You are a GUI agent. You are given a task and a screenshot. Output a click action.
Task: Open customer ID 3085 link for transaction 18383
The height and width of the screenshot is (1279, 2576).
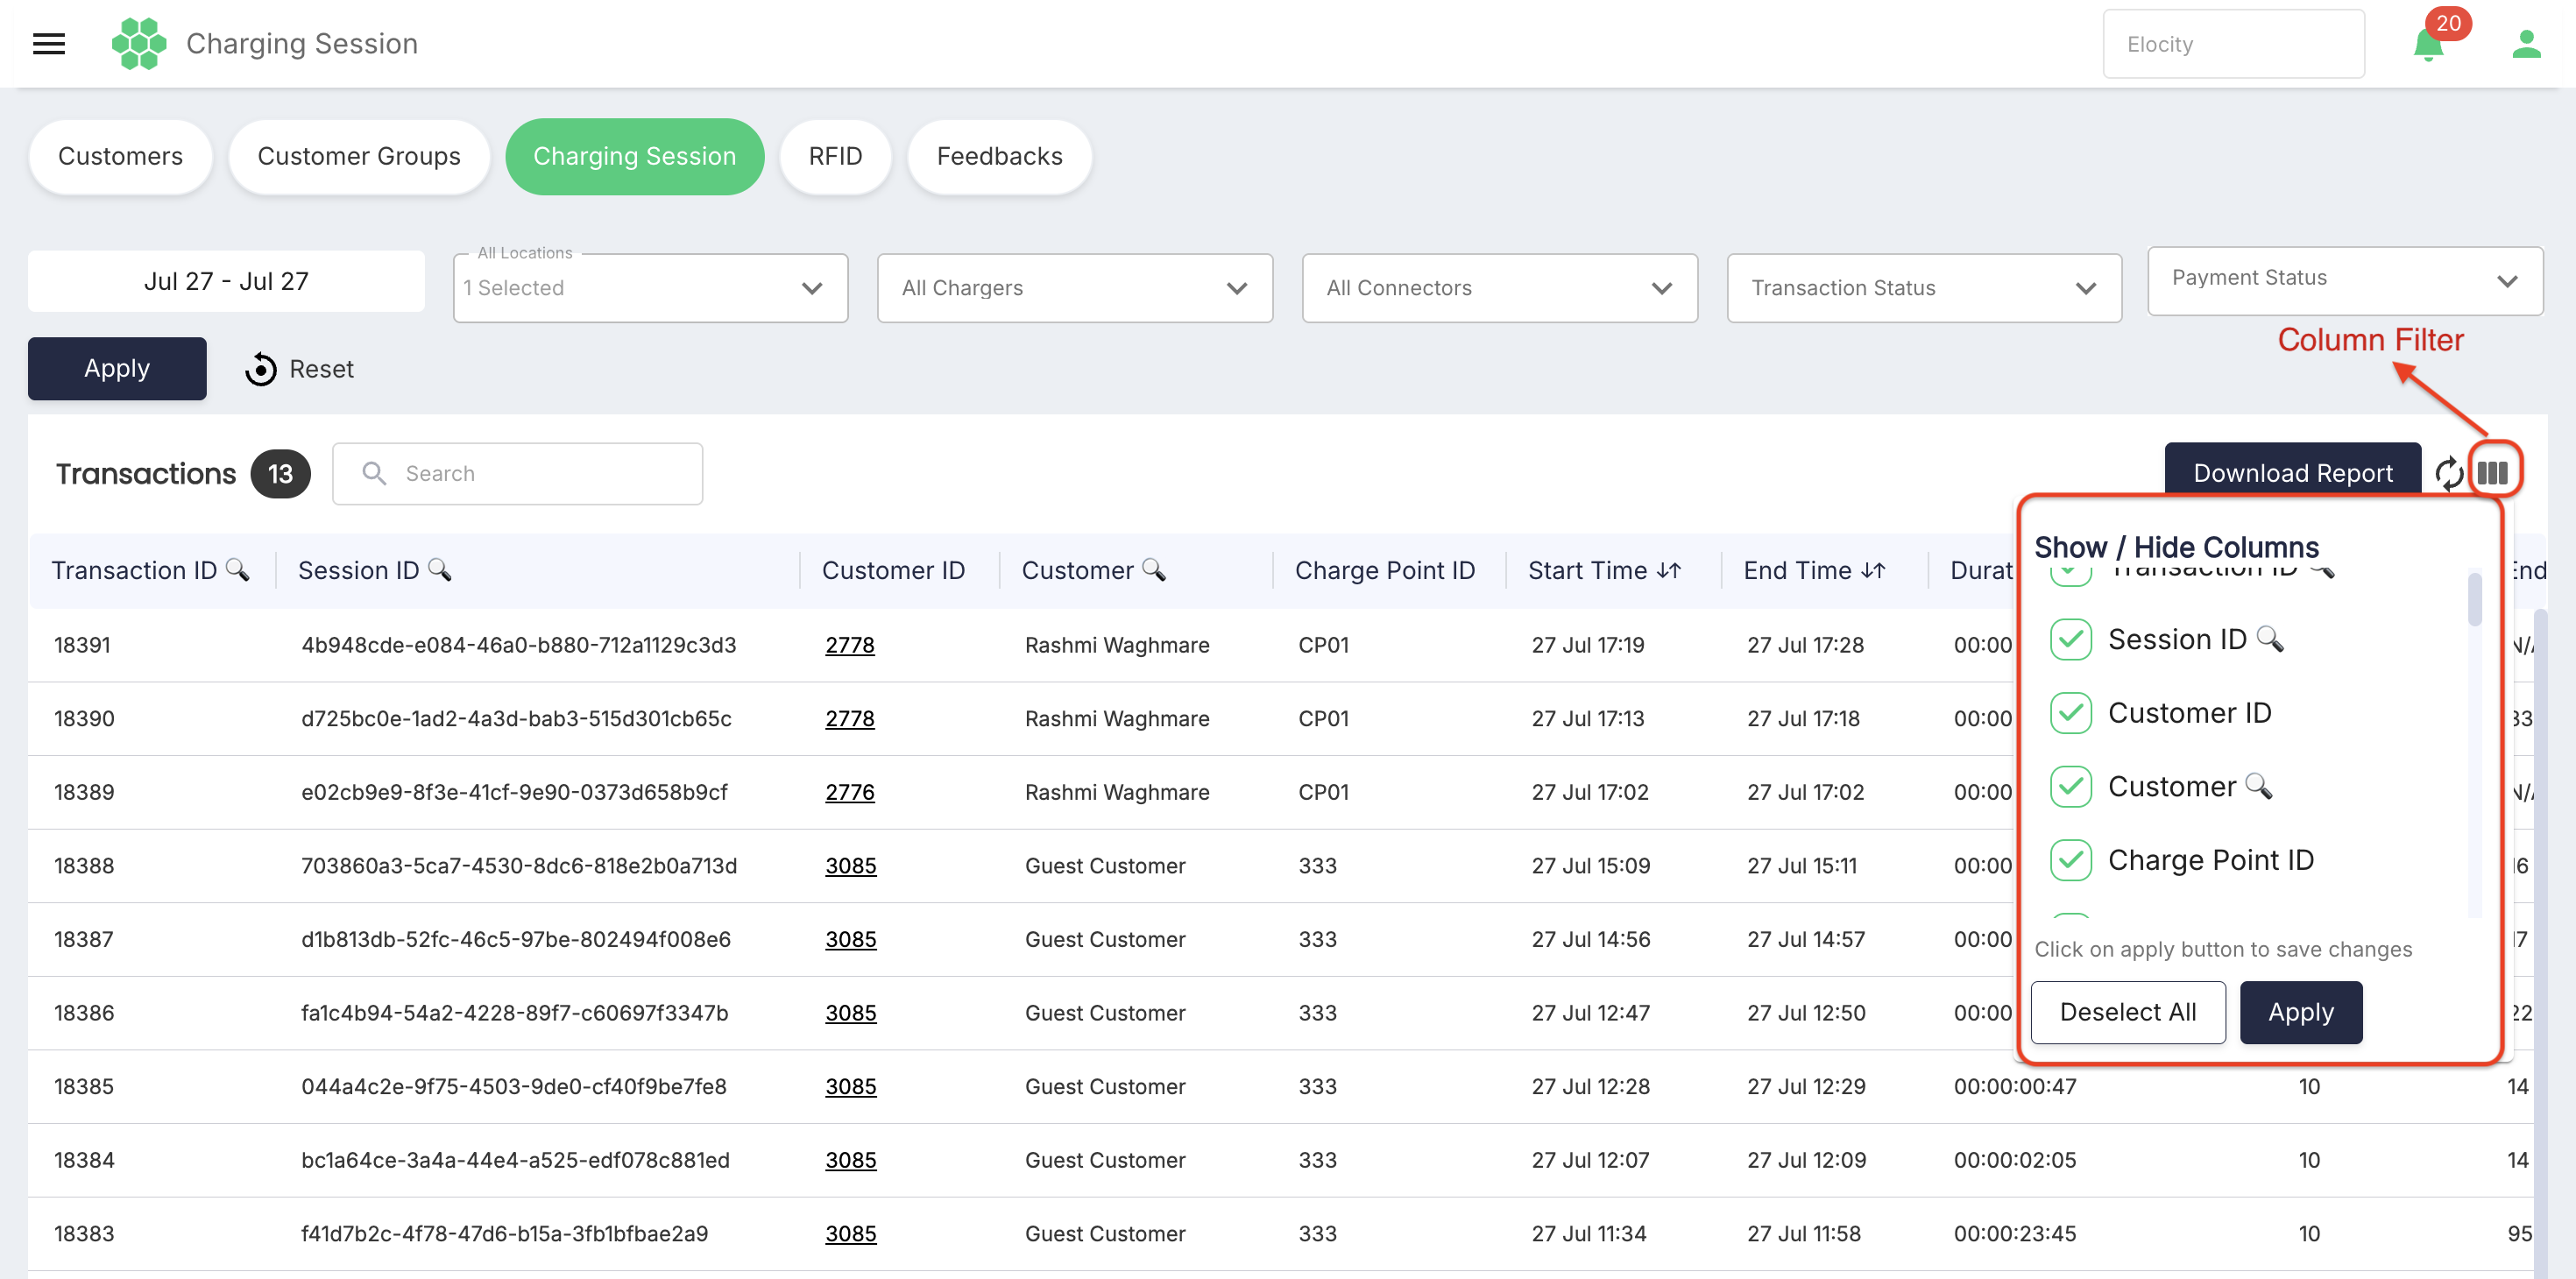click(x=851, y=1234)
